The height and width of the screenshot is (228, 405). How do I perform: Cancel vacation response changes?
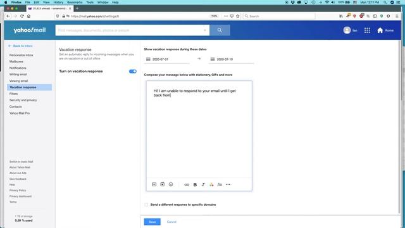coord(171,222)
